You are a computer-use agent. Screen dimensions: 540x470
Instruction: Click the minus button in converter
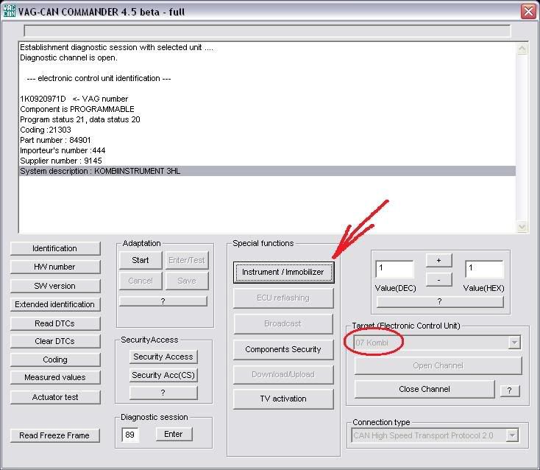point(438,280)
